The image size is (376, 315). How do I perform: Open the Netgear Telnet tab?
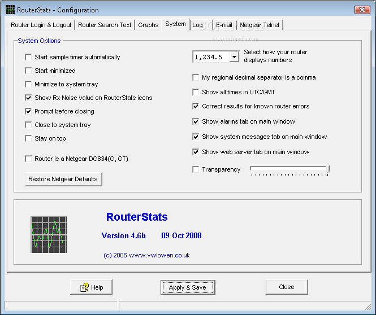pos(260,25)
